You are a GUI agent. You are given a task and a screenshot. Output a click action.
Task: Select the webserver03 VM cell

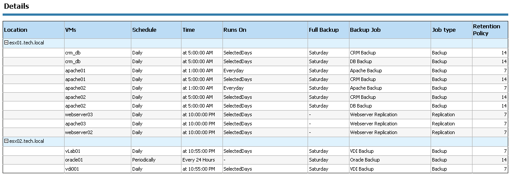click(79, 114)
